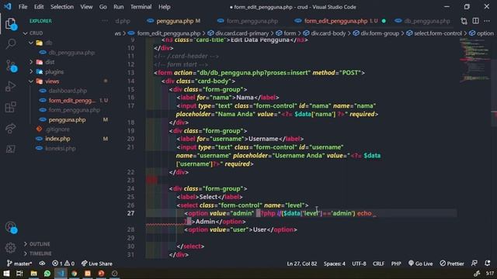This screenshot has width=497, height=279.
Task: Open db_pengguna.php in explorer tree
Action: pyautogui.click(x=71, y=53)
